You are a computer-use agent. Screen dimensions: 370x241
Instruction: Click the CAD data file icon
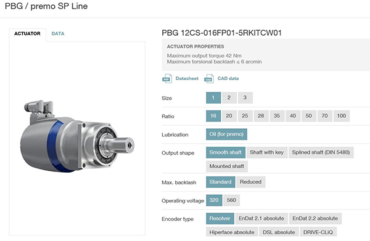pos(209,78)
